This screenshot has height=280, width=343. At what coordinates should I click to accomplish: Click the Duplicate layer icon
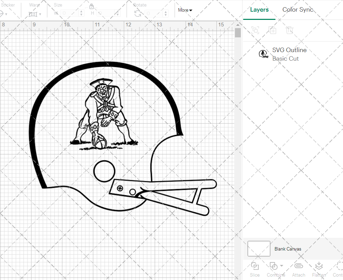pyautogui.click(x=272, y=30)
